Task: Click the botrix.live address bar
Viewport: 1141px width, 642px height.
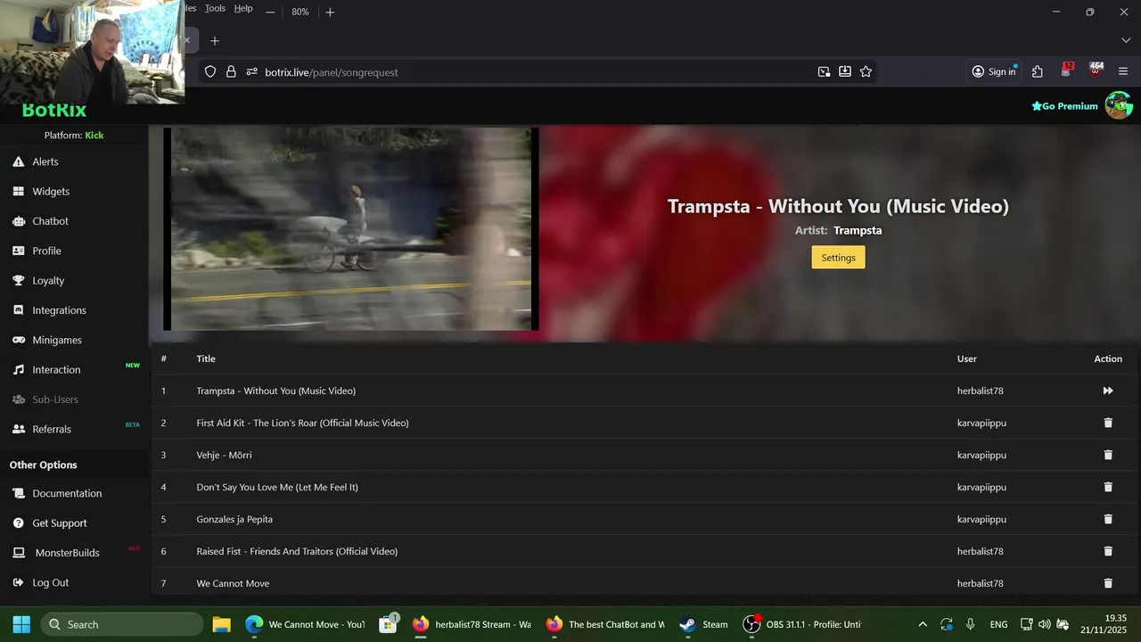Action: click(535, 72)
